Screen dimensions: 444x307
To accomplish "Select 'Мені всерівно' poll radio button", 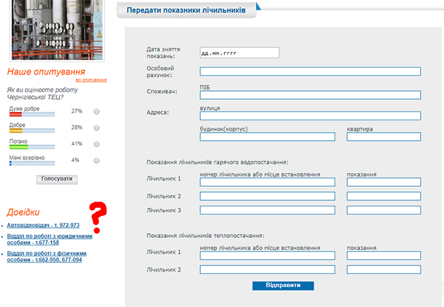I will point(96,161).
